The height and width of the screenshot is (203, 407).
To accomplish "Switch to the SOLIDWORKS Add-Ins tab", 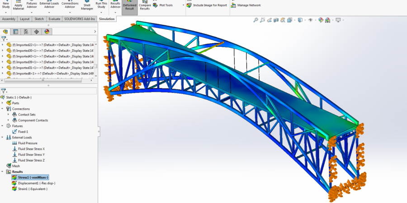I will (x=80, y=19).
